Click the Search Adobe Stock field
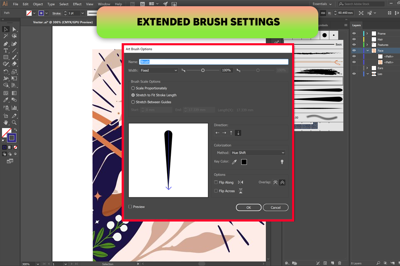The height and width of the screenshot is (266, 400). (x=361, y=4)
